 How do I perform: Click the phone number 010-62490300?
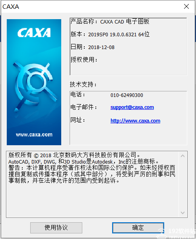pos(127,95)
